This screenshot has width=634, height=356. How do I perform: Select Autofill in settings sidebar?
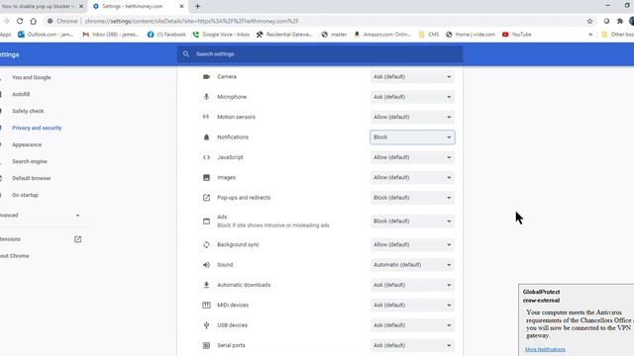[21, 94]
